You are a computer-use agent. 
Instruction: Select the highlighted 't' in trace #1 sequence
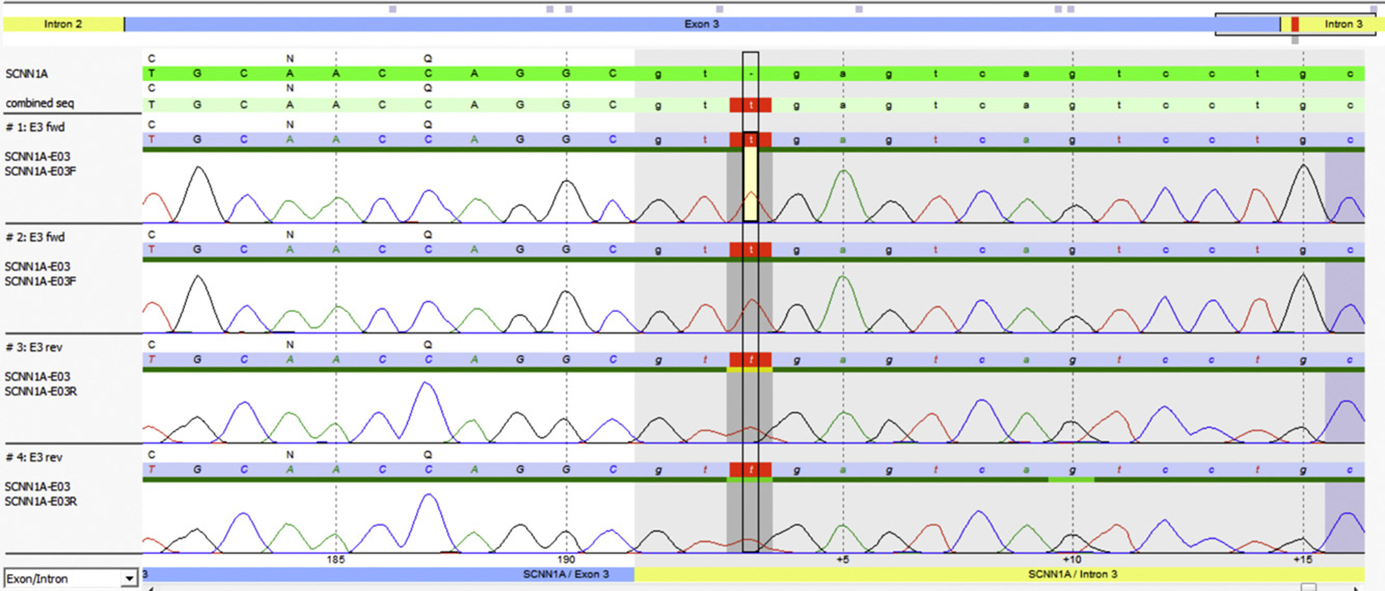[x=750, y=140]
